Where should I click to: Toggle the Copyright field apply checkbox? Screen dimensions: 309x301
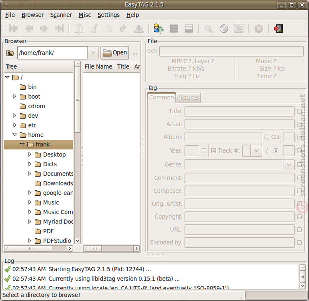pyautogui.click(x=299, y=217)
